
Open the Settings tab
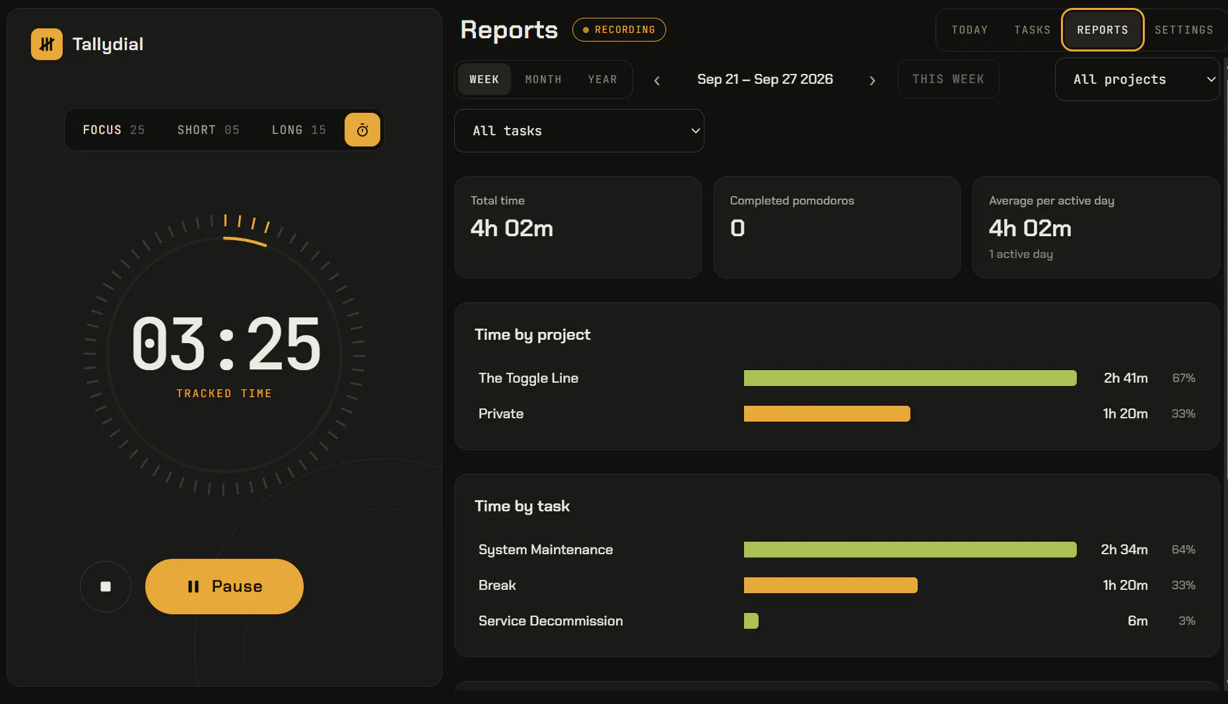coord(1184,30)
